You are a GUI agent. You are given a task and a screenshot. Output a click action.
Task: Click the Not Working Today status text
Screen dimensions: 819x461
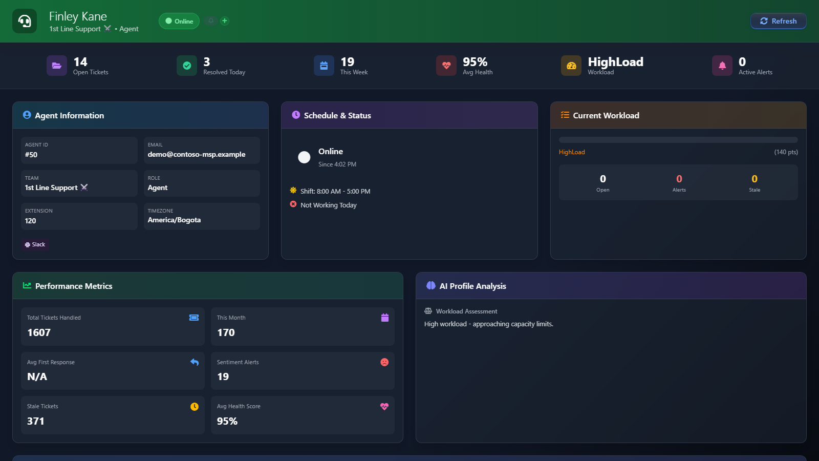[x=329, y=205]
